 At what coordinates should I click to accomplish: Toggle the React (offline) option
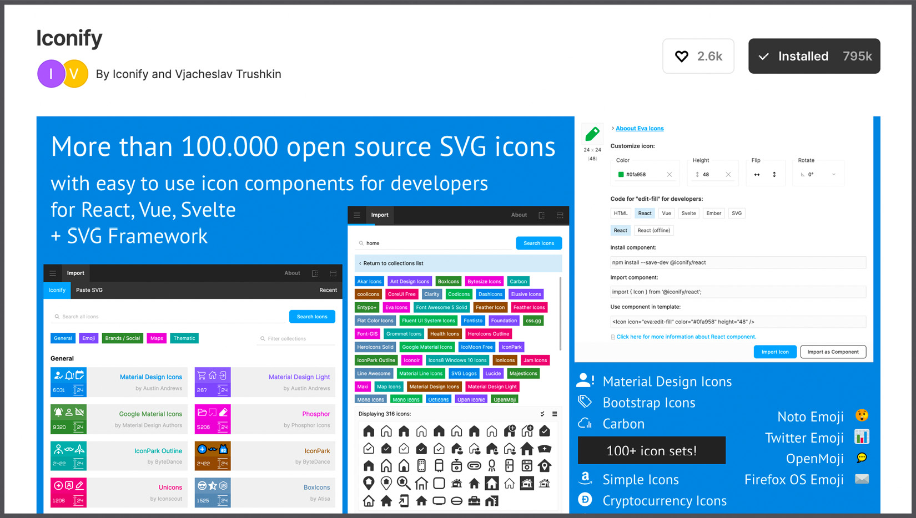point(653,231)
